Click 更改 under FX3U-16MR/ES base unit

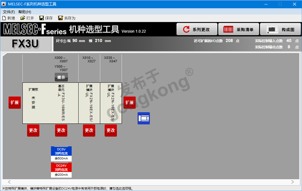(x=61, y=130)
